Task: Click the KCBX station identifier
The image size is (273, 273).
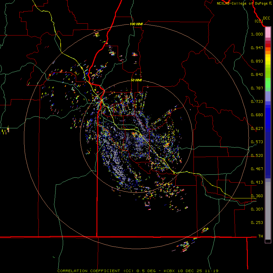Action: click(x=170, y=271)
